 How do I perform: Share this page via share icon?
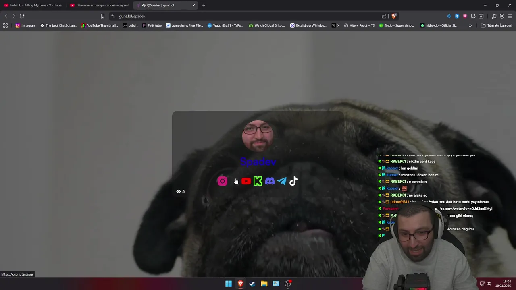tap(384, 16)
